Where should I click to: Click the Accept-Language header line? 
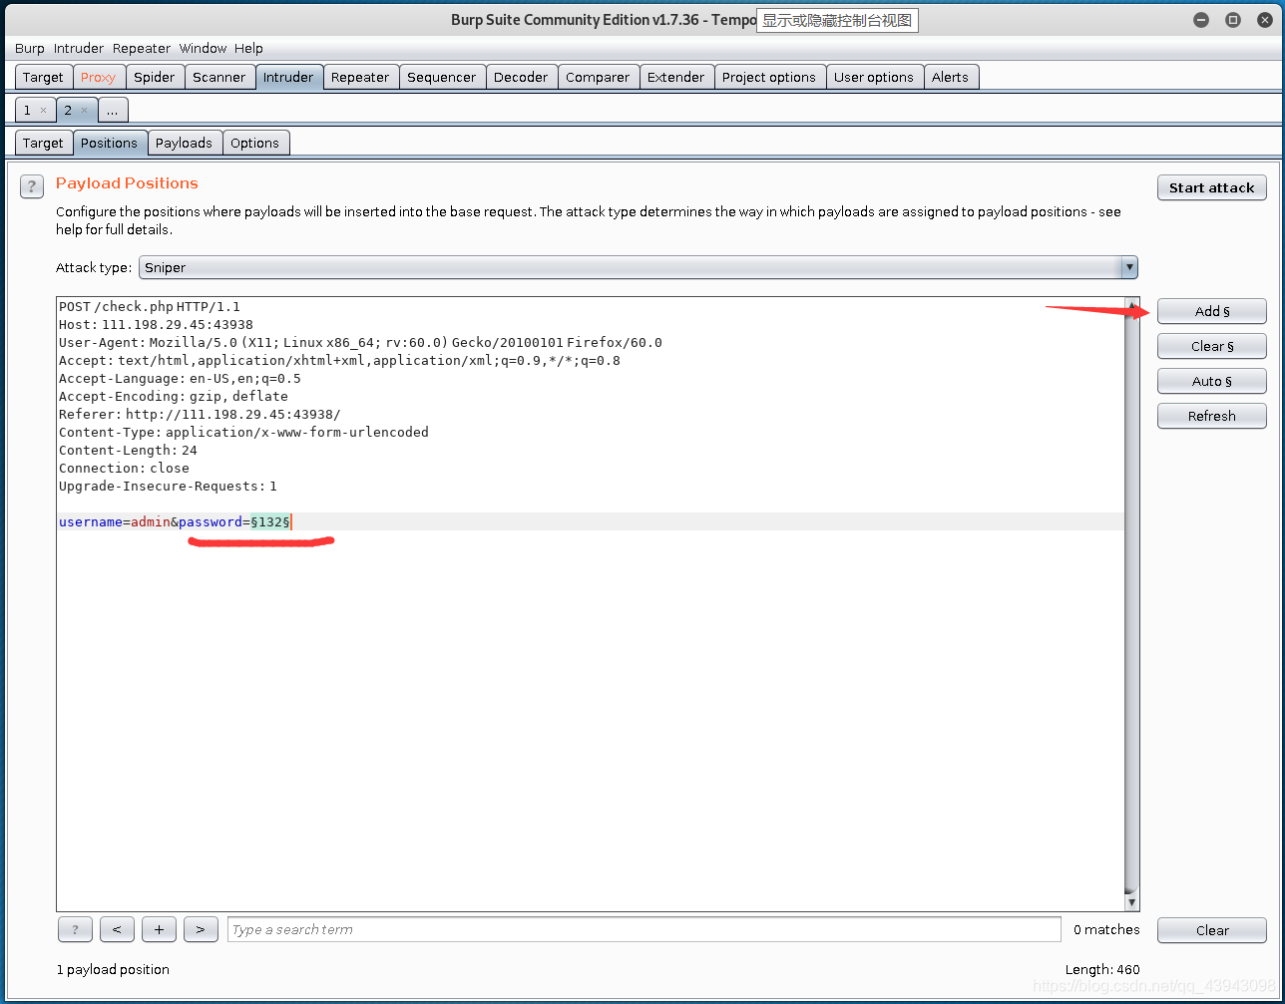pyautogui.click(x=180, y=379)
